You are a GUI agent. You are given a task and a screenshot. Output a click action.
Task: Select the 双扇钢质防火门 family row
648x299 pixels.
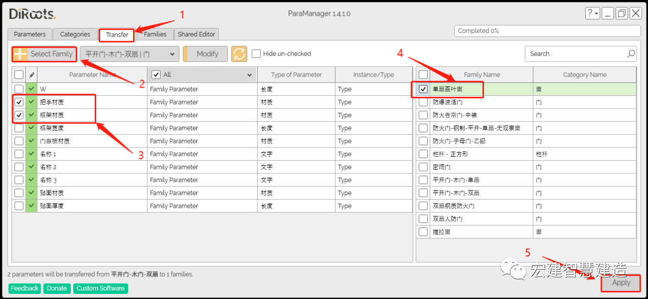(x=526, y=206)
